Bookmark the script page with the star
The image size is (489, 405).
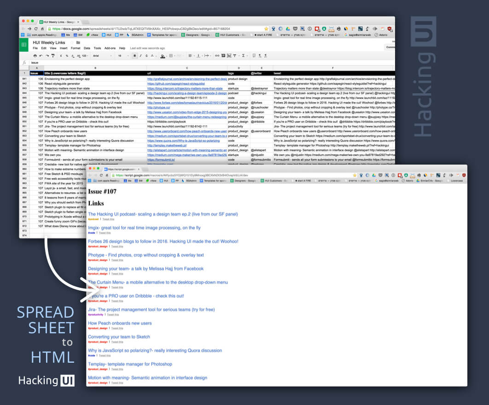354,175
